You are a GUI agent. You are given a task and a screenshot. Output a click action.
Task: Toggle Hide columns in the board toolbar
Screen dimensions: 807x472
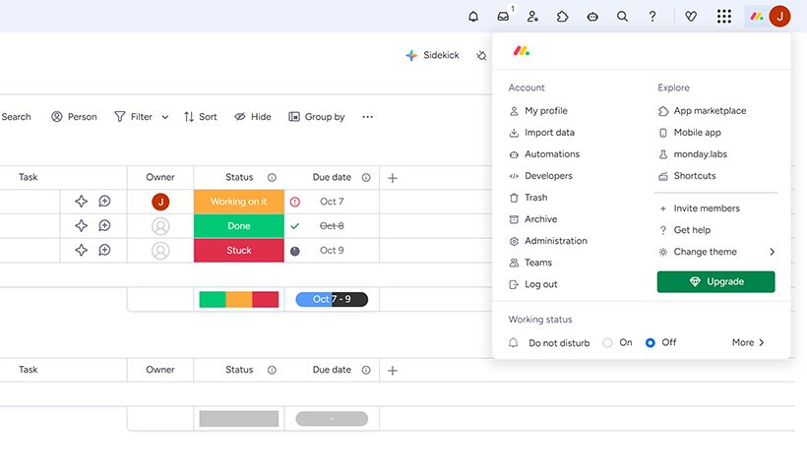click(252, 117)
